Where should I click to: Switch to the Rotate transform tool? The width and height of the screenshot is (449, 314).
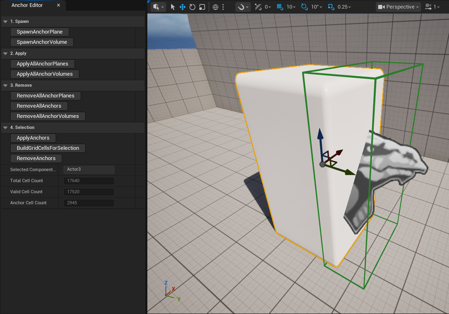click(x=192, y=7)
